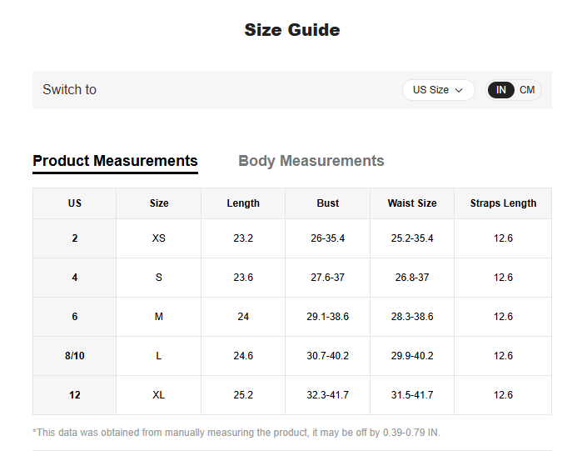Click the US column header
Viewport: 572px width, 451px height.
tap(75, 203)
